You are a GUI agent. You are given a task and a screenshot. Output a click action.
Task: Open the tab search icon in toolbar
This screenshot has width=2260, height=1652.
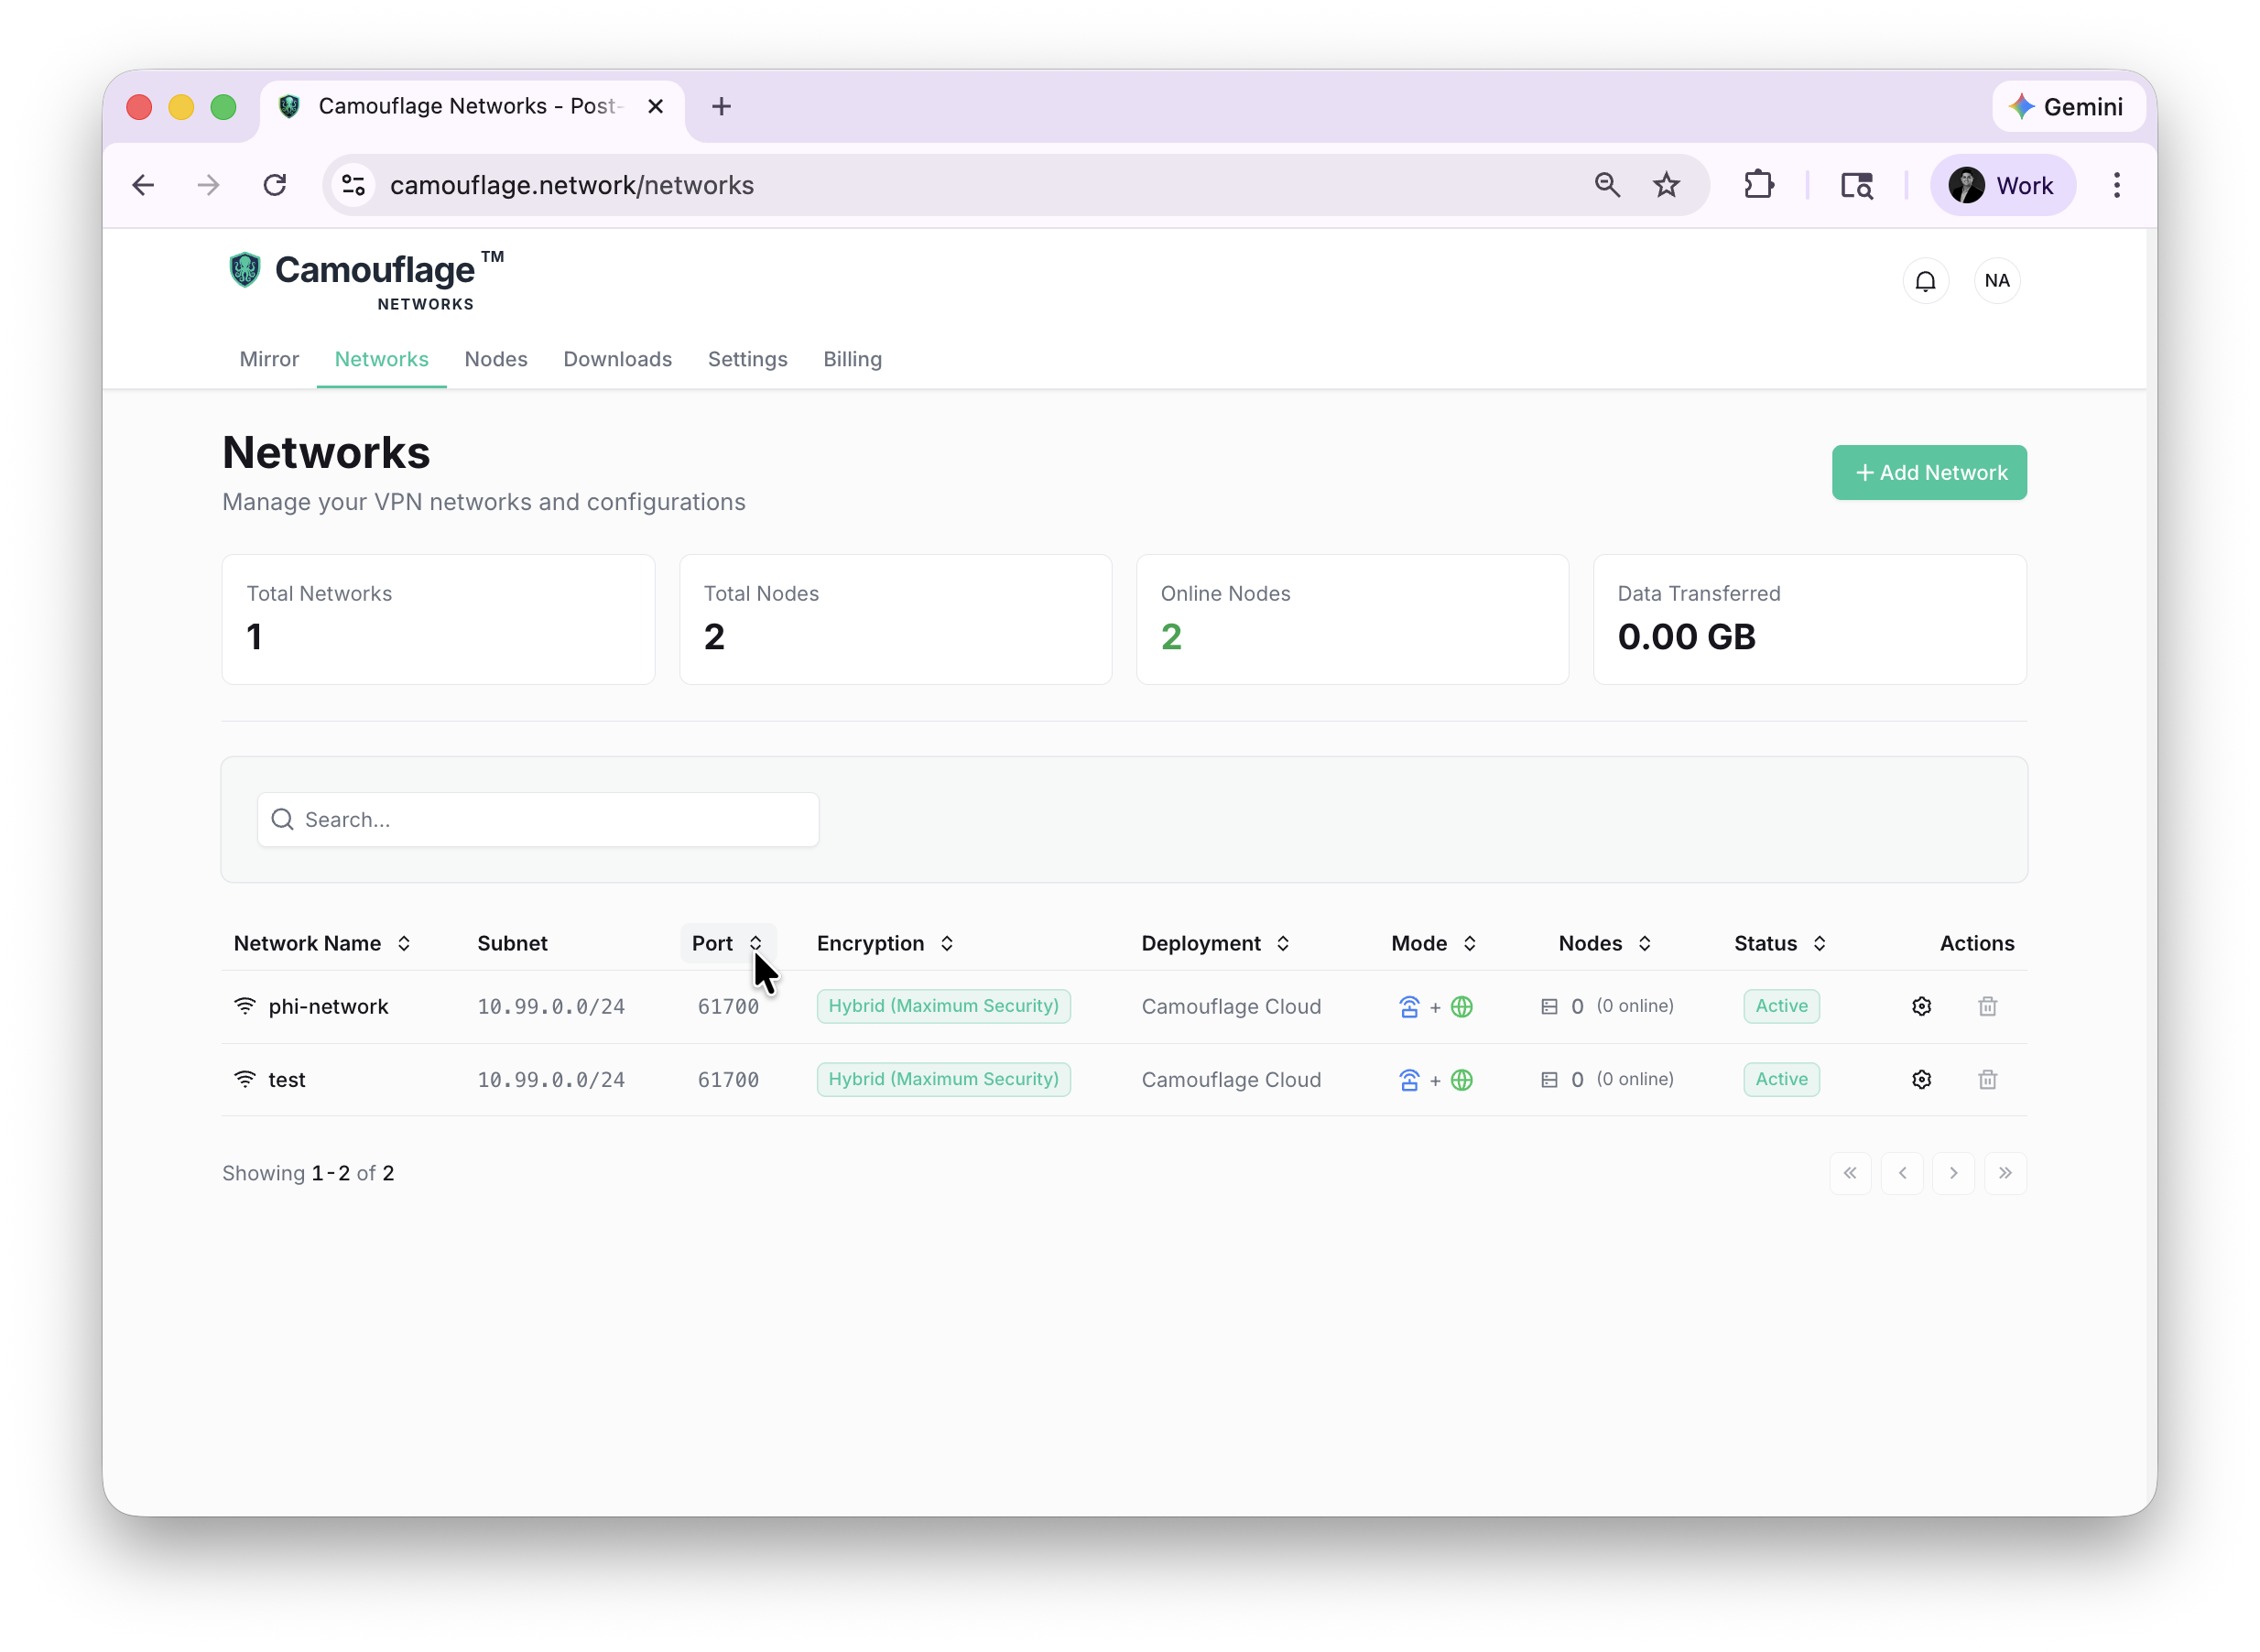coord(1856,185)
